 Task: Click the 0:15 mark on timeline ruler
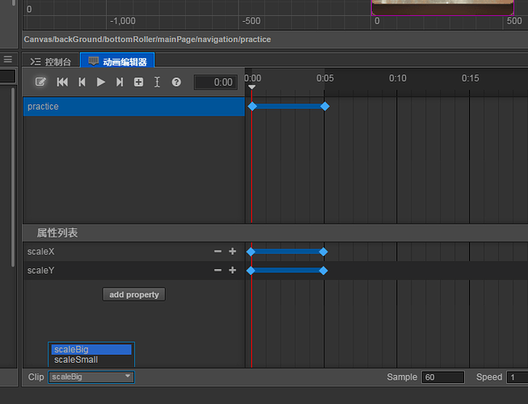tap(470, 78)
